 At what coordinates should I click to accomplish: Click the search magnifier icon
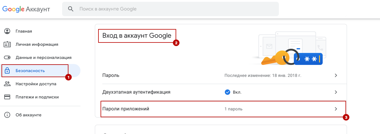(71, 9)
